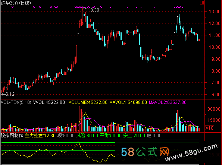
Task: Click the 6.12 low price label
Action: [x=10, y=94]
